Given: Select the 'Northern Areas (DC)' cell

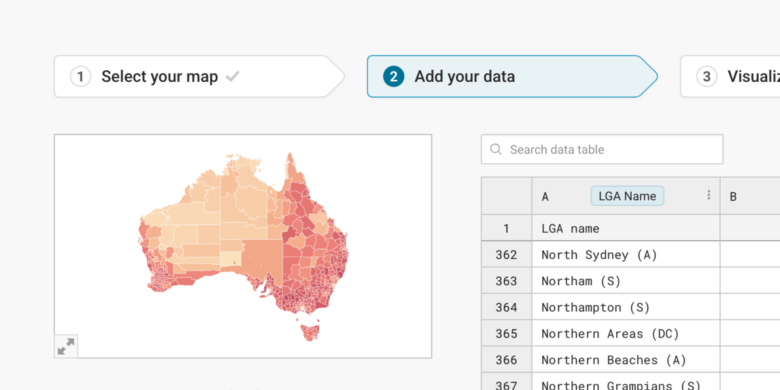Looking at the screenshot, I should (x=626, y=333).
